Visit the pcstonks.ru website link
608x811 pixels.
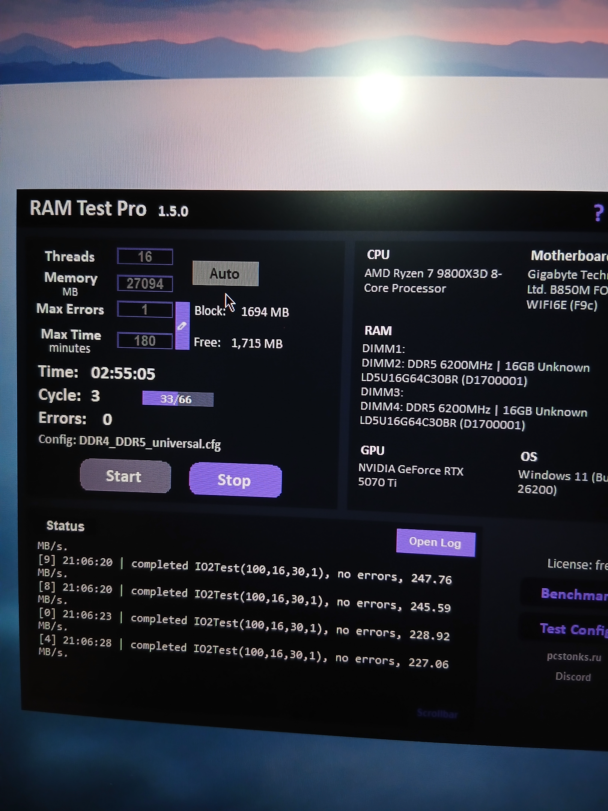point(574,657)
